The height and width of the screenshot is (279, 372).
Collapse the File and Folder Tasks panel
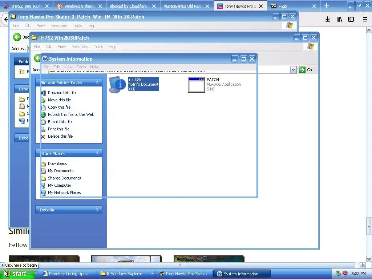click(x=97, y=82)
